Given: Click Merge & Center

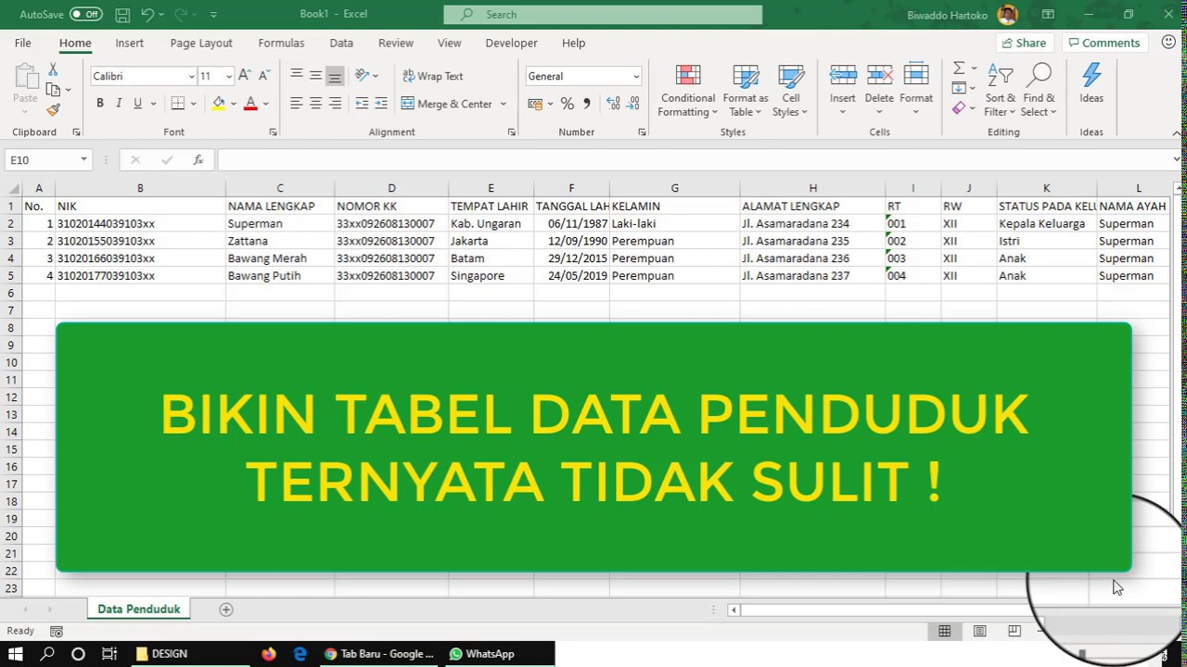Looking at the screenshot, I should (x=447, y=104).
